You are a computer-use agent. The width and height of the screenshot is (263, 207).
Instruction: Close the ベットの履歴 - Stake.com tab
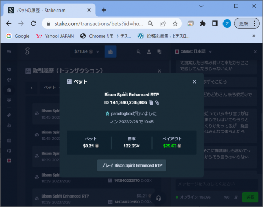89,10
